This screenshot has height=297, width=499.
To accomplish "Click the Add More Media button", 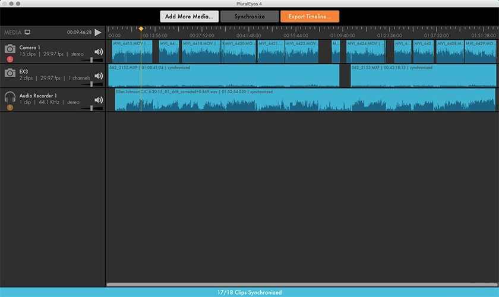I will 190,17.
